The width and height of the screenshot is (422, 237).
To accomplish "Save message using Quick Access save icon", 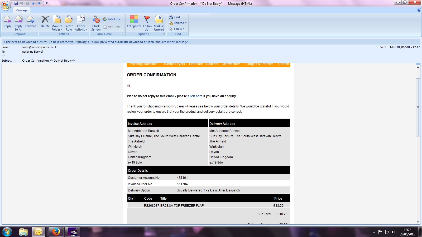I will click(16, 3).
